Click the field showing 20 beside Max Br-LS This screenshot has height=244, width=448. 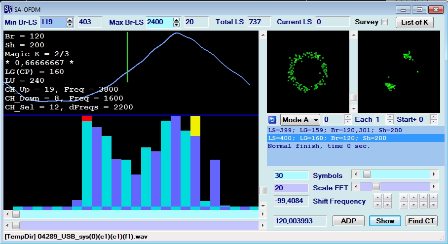tap(196, 22)
